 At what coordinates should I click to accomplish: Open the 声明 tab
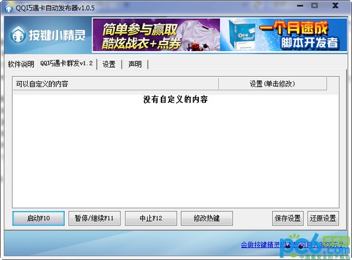[x=135, y=65]
